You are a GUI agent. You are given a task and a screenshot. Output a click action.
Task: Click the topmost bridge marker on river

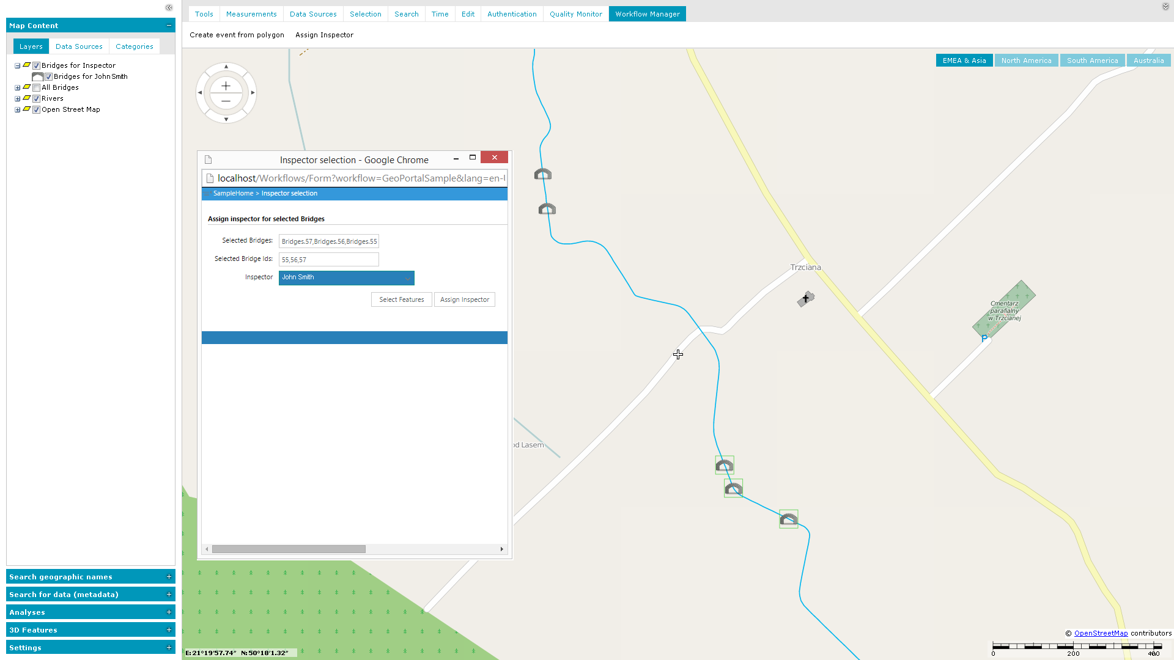[x=543, y=175]
